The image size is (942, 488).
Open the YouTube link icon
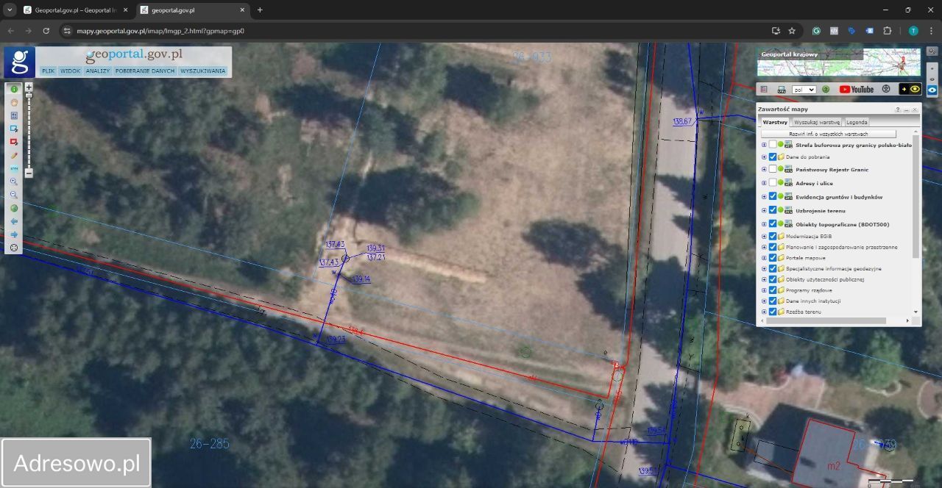pyautogui.click(x=857, y=89)
